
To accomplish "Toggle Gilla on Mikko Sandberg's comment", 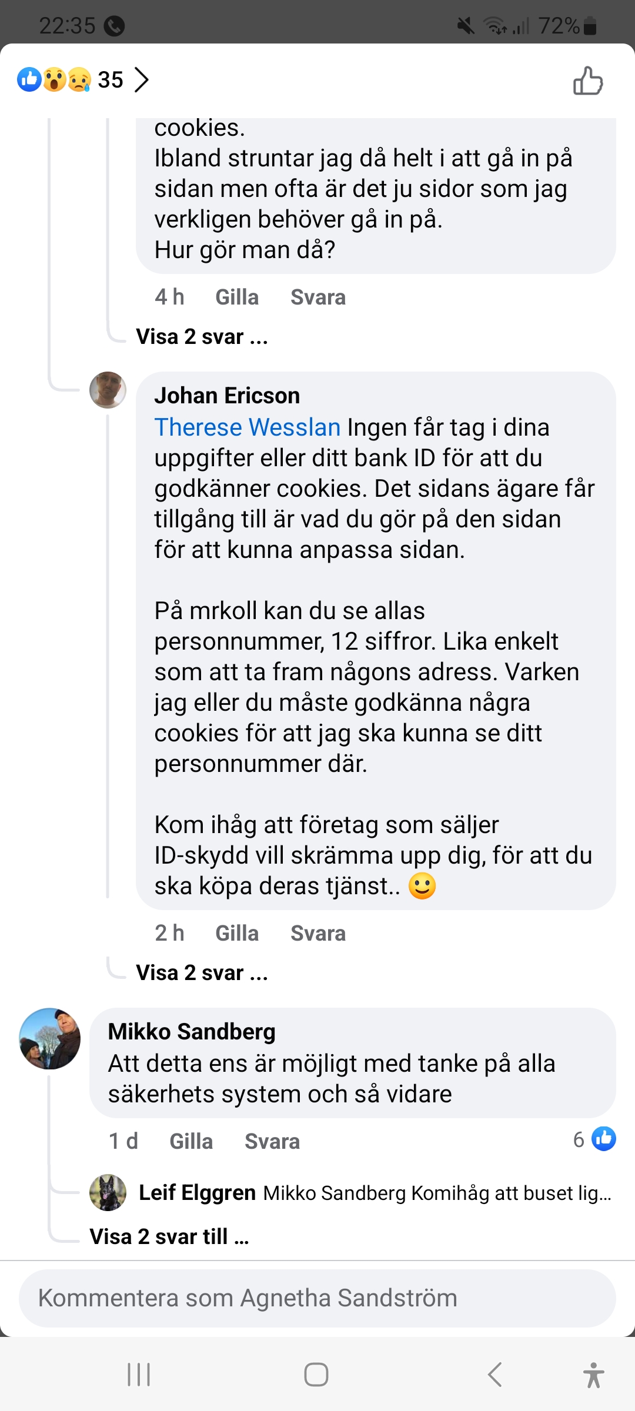I will [191, 1141].
